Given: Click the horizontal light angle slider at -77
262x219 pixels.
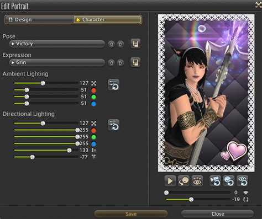Looking at the screenshot, I should click(46, 157).
